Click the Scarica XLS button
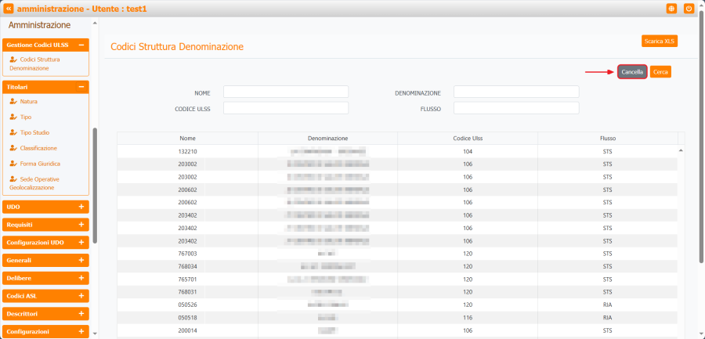 (659, 41)
